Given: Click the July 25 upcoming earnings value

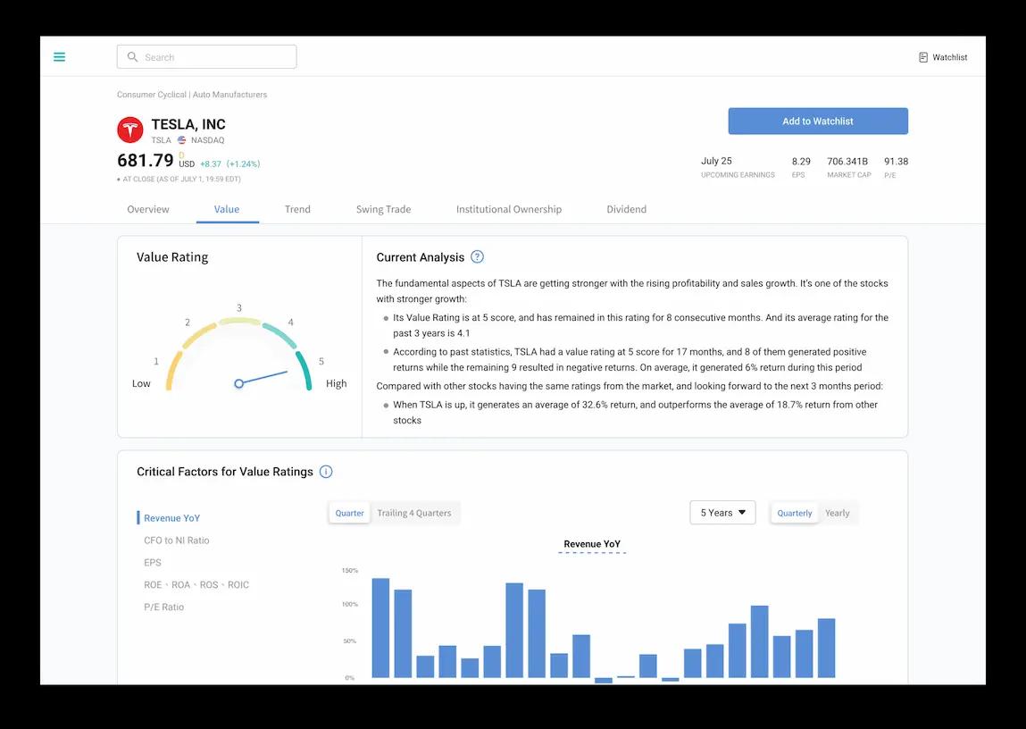Looking at the screenshot, I should click(x=716, y=161).
